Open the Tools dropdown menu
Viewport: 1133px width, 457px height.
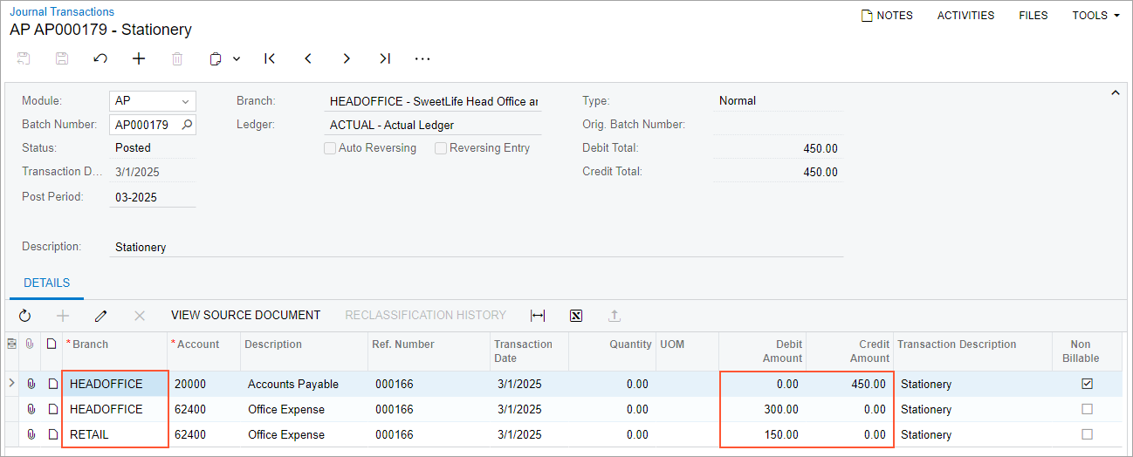click(1095, 16)
